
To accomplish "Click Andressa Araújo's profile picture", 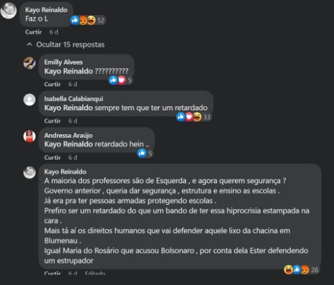I will tap(29, 136).
